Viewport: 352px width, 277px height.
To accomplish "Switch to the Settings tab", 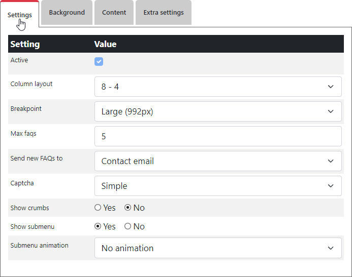I will (20, 15).
